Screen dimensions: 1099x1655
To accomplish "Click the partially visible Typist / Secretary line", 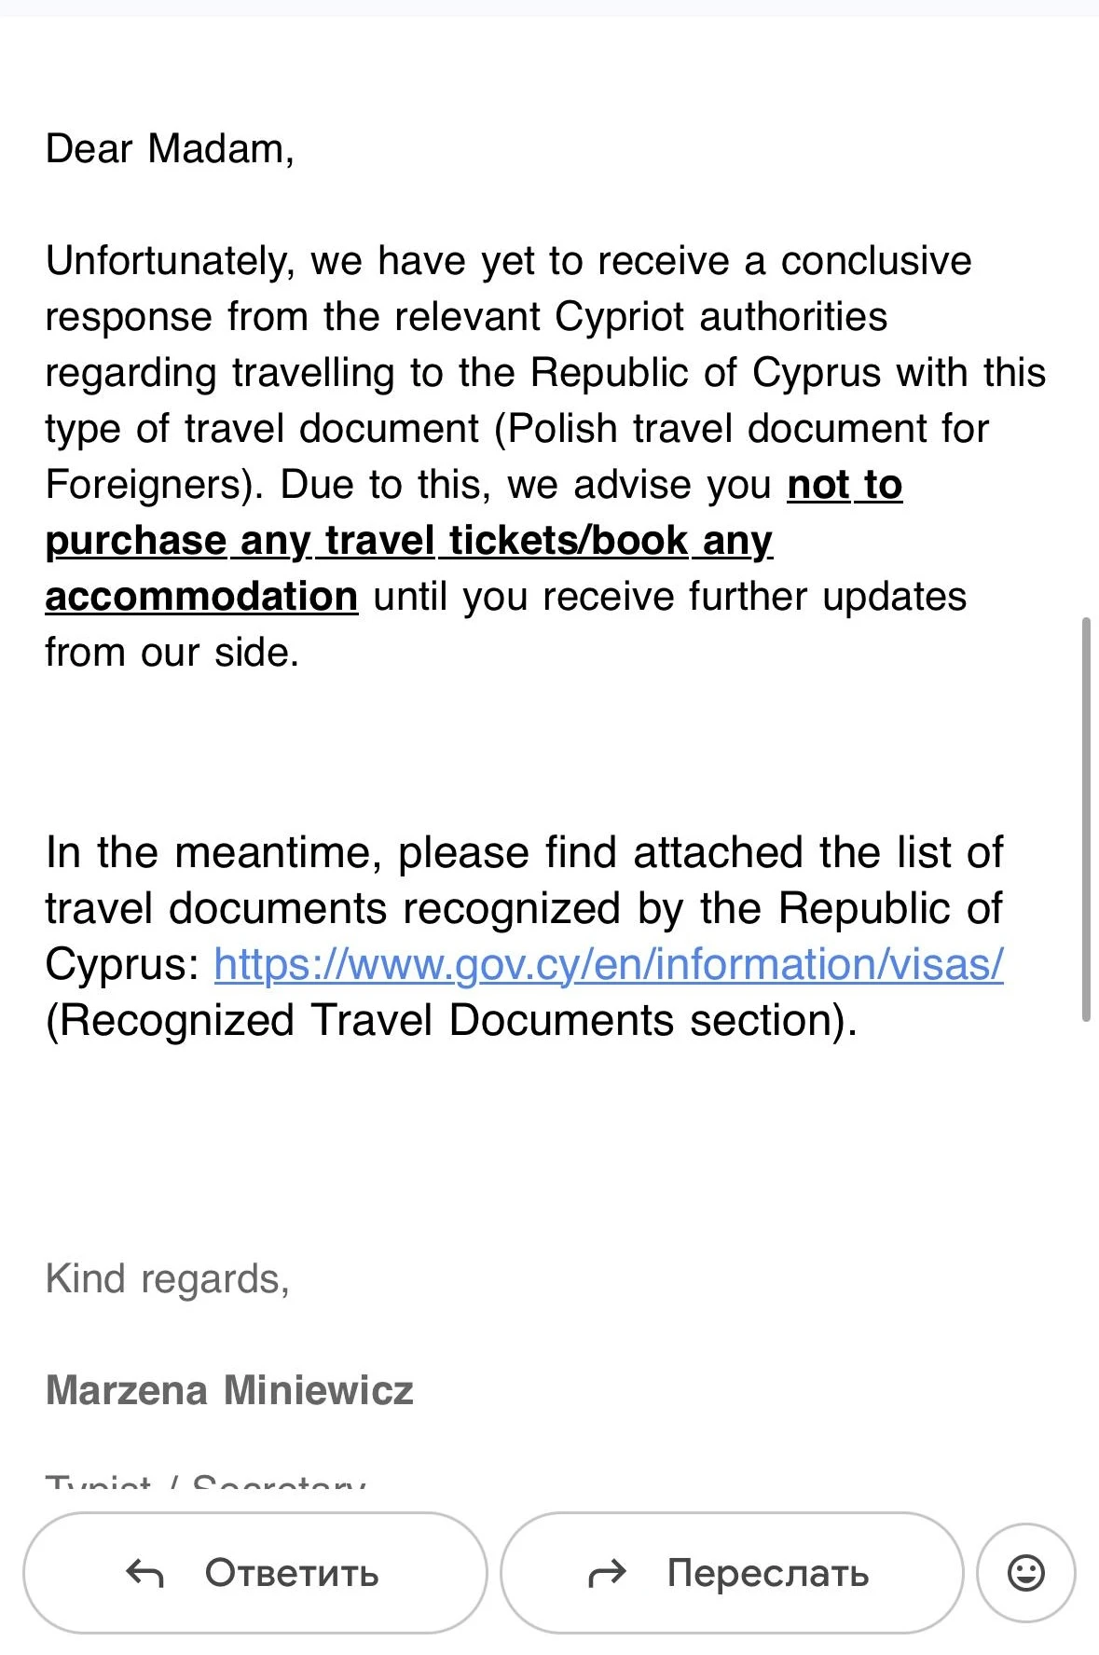I will coord(205,1480).
